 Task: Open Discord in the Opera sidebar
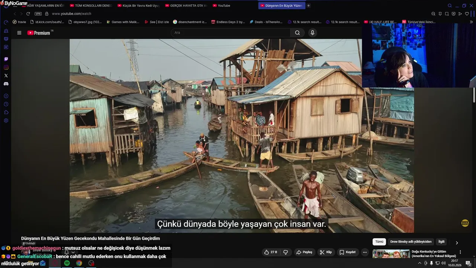click(6, 84)
